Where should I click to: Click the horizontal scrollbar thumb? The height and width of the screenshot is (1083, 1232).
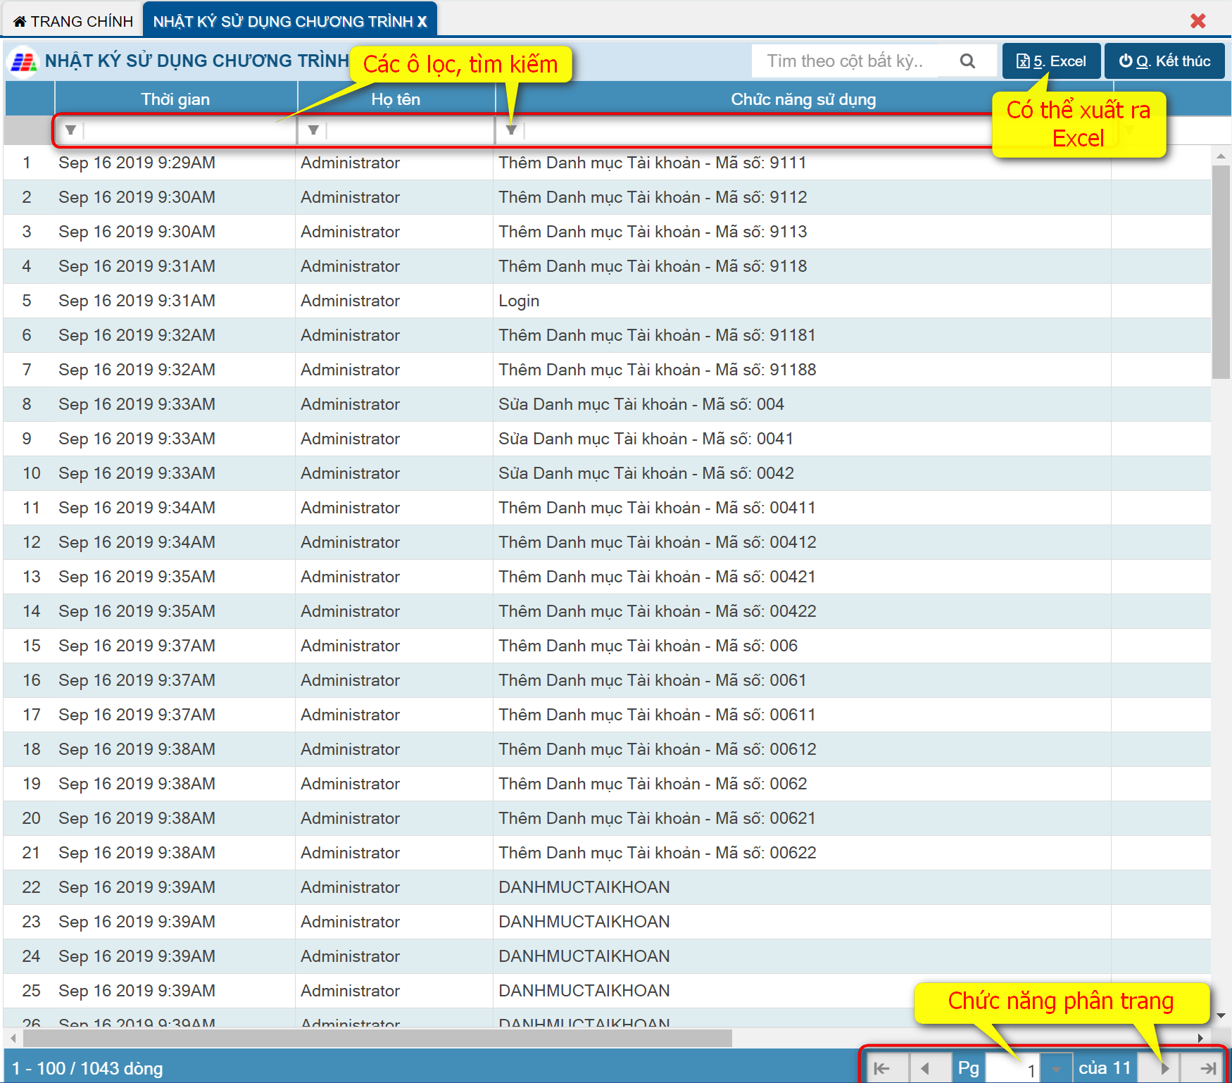[377, 1038]
